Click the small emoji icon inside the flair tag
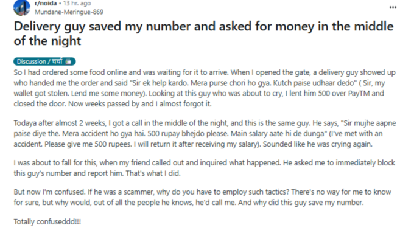Viewport: 414px width, 233px height. 68,61
